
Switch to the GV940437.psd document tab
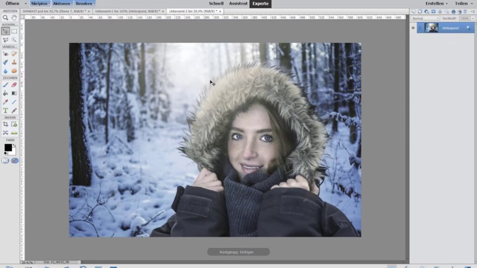pos(54,11)
